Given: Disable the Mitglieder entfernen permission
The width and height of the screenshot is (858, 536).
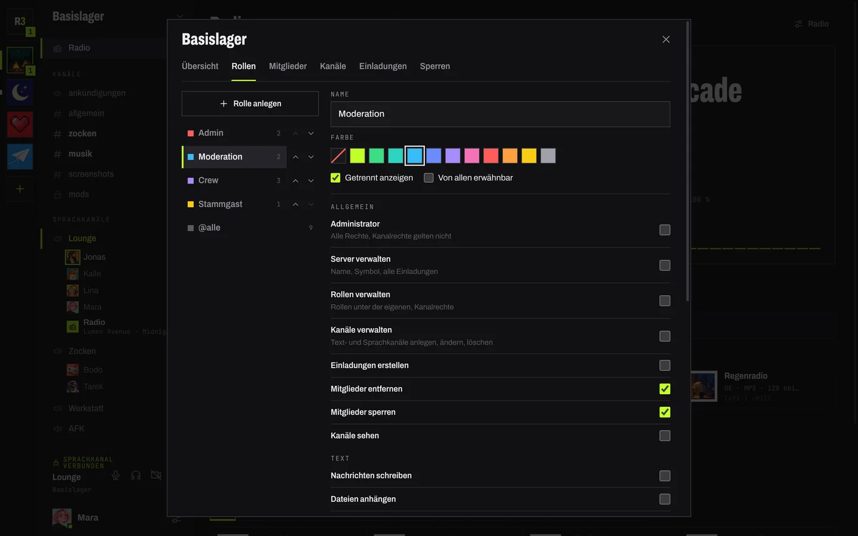Looking at the screenshot, I should (665, 389).
